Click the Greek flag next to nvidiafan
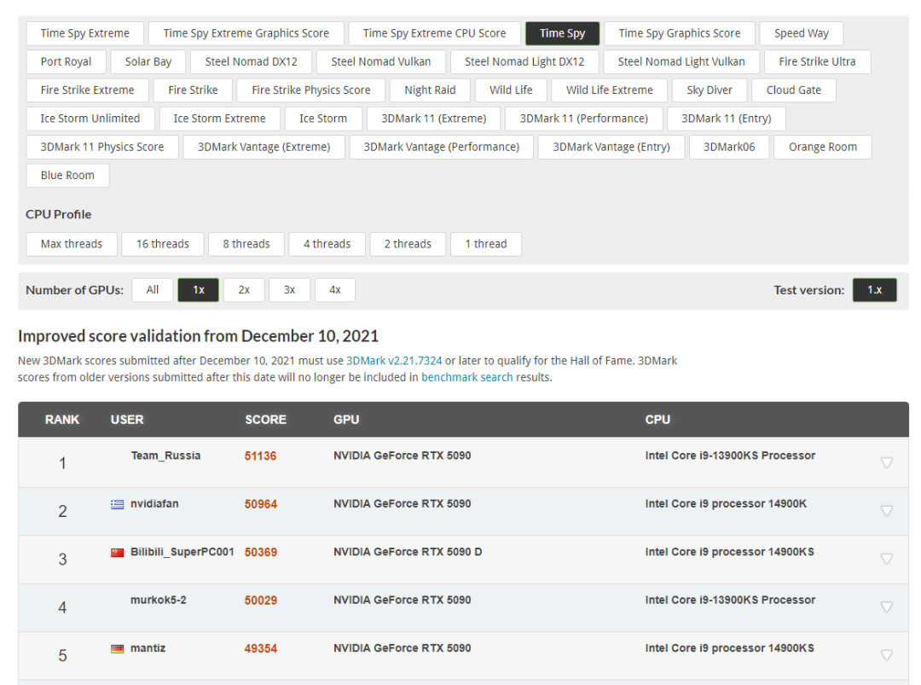The width and height of the screenshot is (921, 685). coord(118,504)
